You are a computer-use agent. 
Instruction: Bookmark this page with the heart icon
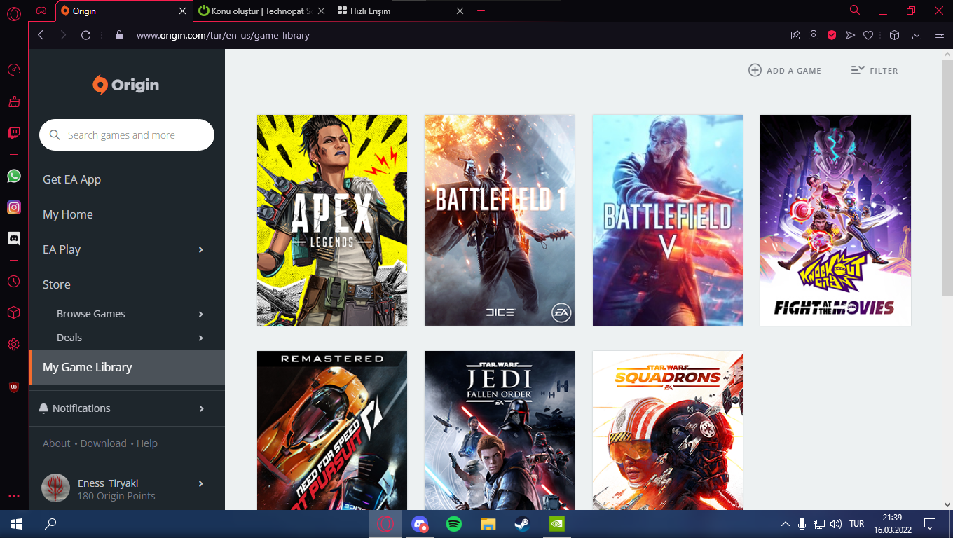coord(868,35)
